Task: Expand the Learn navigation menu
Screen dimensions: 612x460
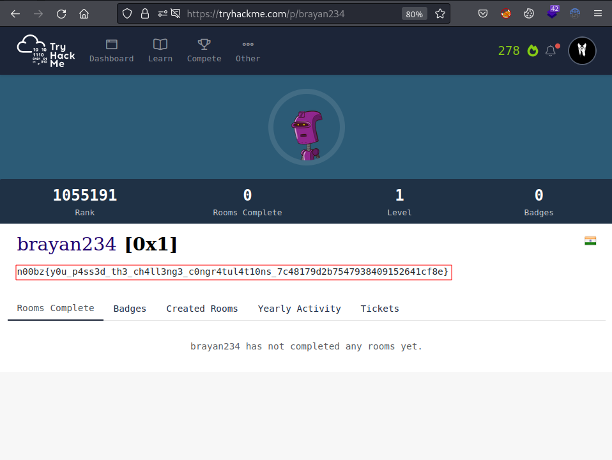Action: tap(160, 50)
